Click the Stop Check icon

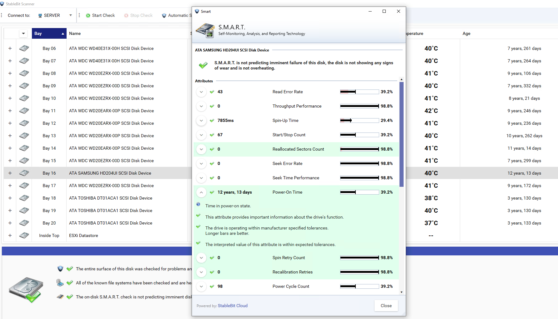pyautogui.click(x=126, y=16)
